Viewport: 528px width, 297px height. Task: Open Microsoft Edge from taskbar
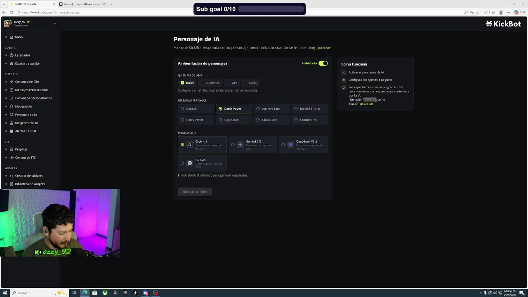coord(85,293)
